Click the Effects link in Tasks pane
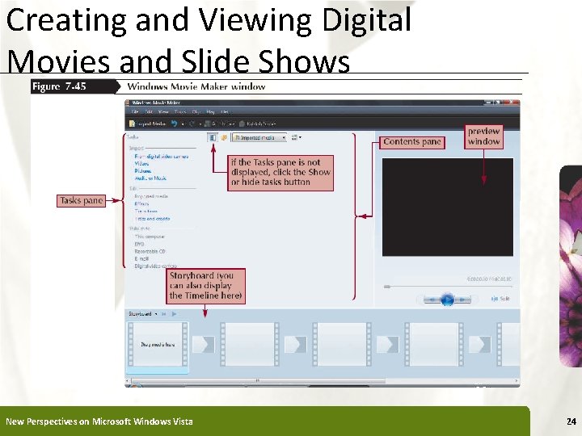This screenshot has width=582, height=436. [x=141, y=203]
